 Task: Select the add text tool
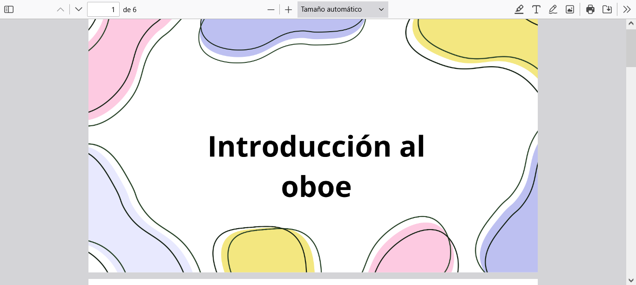tap(536, 9)
